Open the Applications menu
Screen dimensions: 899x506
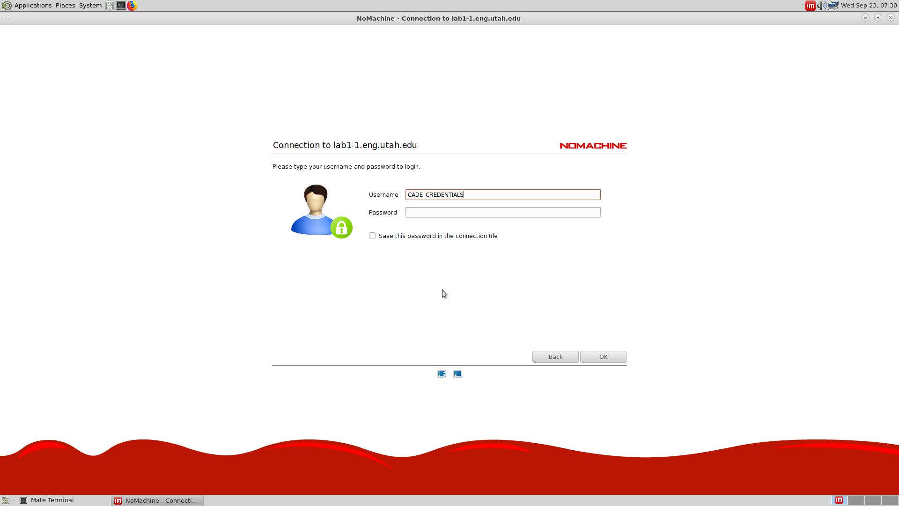(33, 6)
